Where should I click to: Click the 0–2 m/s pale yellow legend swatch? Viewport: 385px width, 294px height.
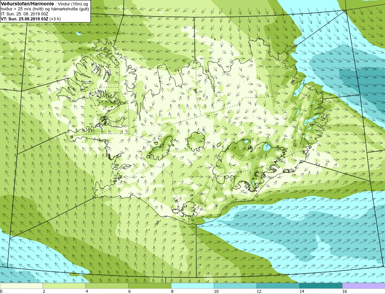click(21, 286)
